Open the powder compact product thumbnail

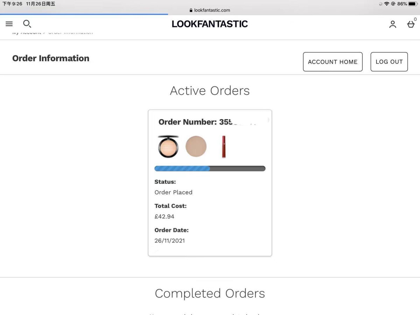[x=168, y=147]
